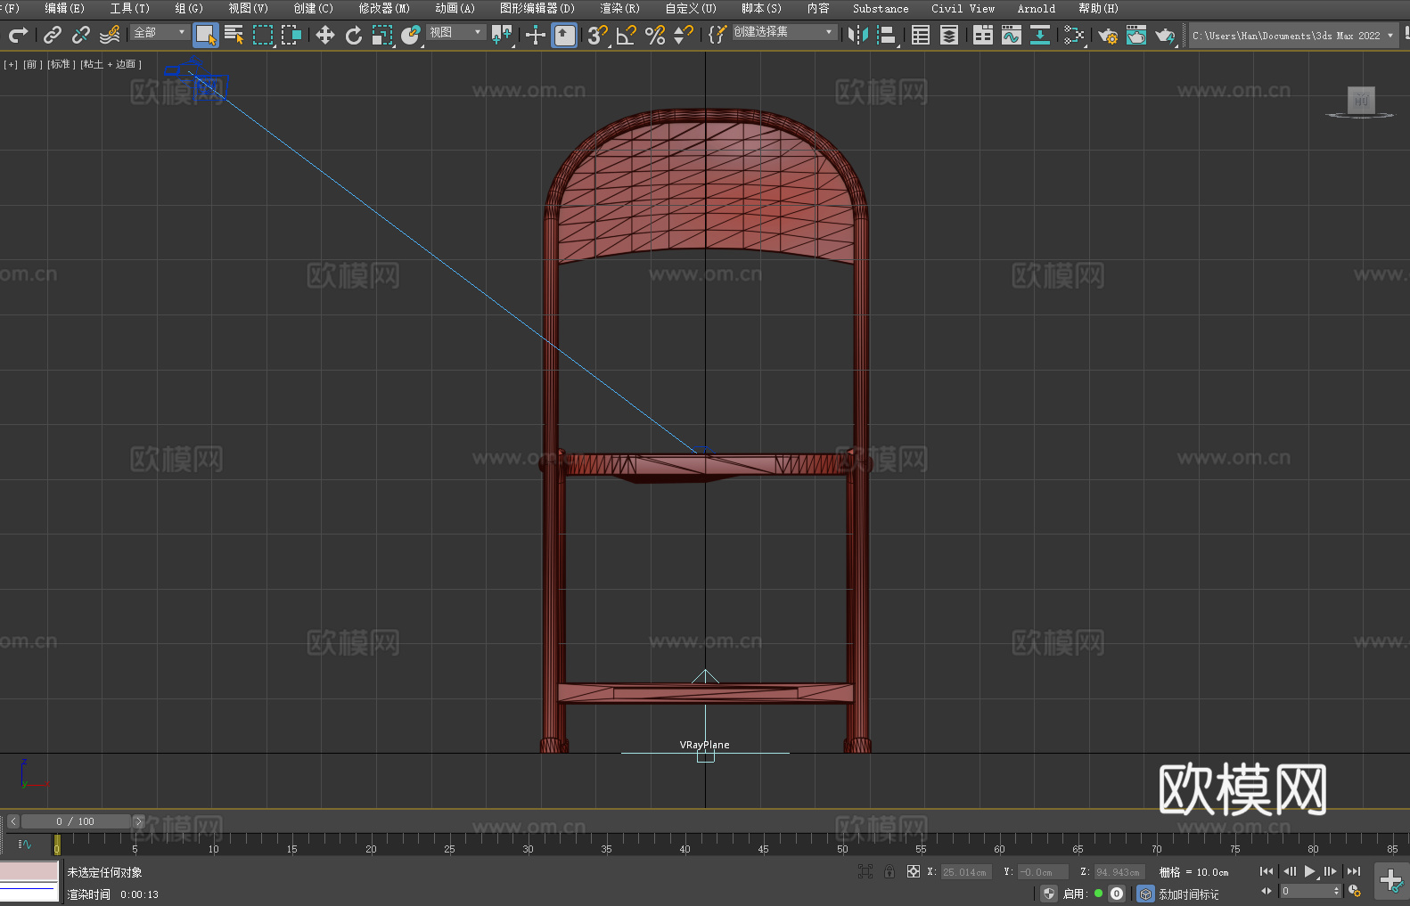Toggle the Ribbon display
Screen dimensions: 1410x906
click(983, 35)
